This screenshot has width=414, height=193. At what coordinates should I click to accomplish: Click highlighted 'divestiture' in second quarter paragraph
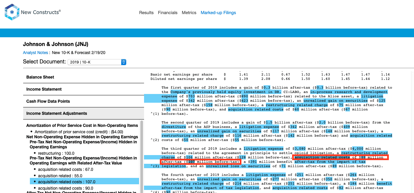pos(174,127)
